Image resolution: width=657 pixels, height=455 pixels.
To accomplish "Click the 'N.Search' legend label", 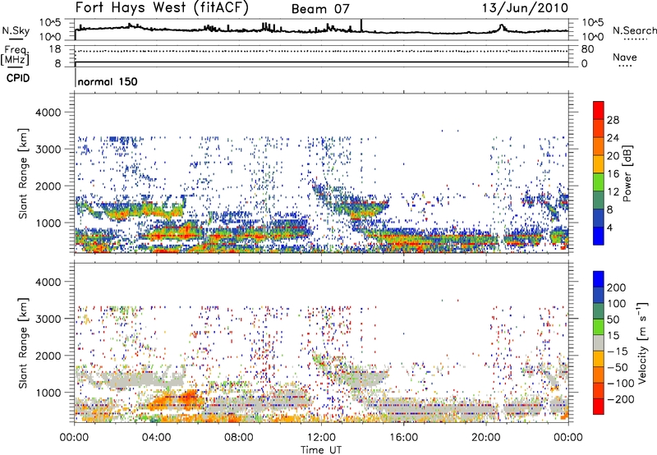I will pyautogui.click(x=635, y=30).
